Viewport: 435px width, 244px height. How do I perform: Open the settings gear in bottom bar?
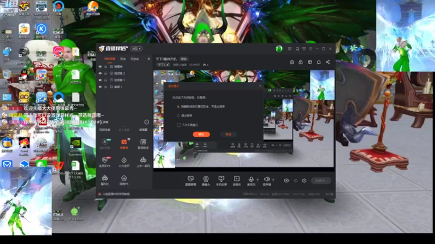304,181
